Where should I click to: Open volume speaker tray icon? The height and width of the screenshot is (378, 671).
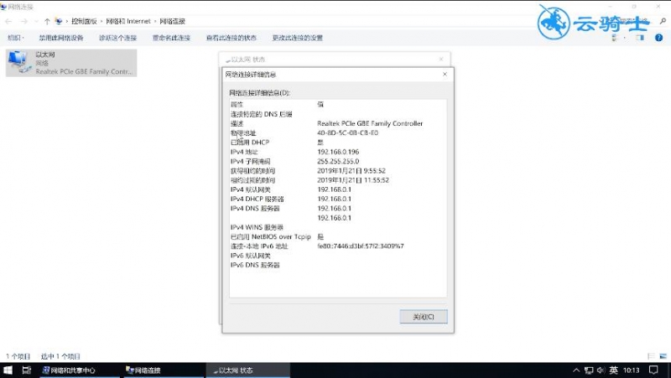pyautogui.click(x=601, y=370)
